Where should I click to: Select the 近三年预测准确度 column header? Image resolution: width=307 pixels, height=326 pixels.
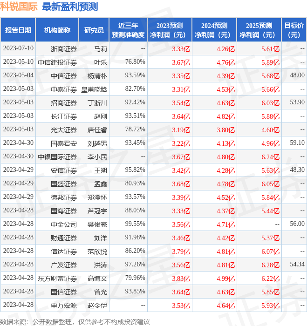click(128, 30)
